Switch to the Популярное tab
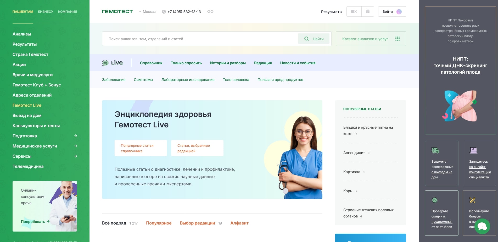This screenshot has height=242, width=498. coord(159,223)
